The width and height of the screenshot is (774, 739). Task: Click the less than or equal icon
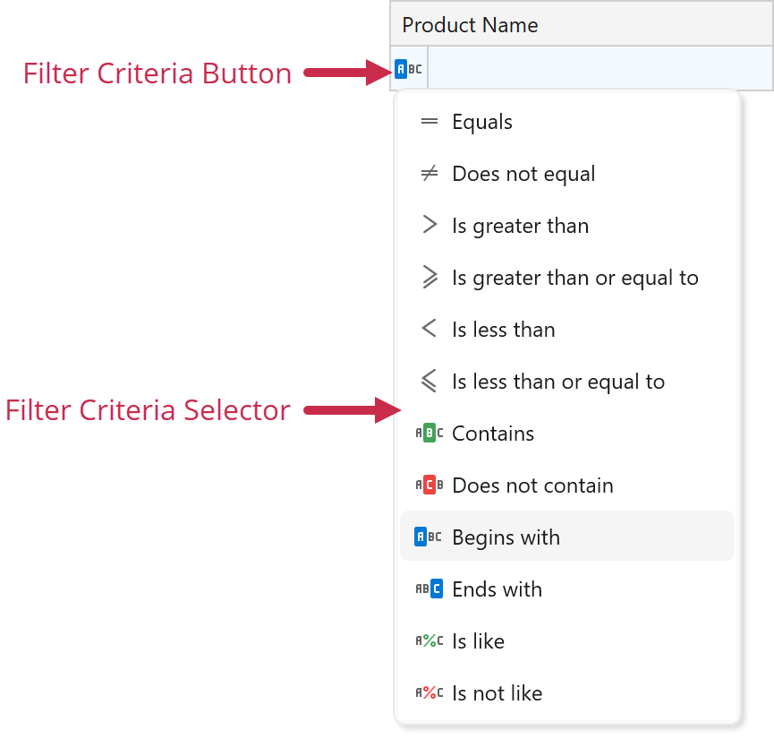point(430,382)
